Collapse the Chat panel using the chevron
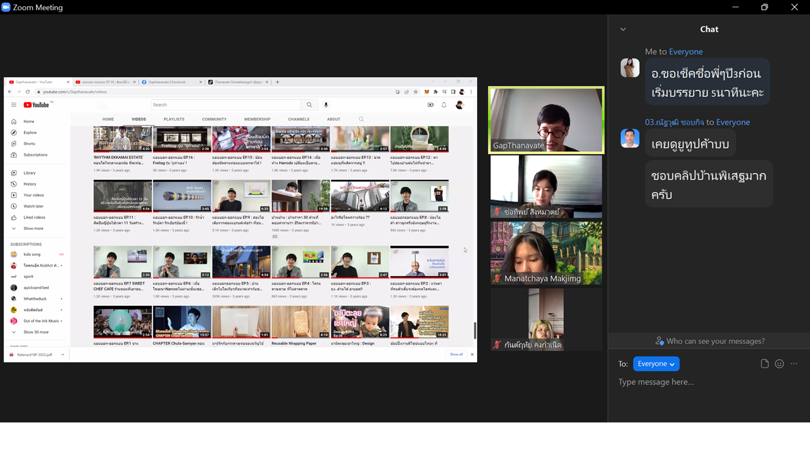Viewport: 810px width, 456px height. [623, 29]
